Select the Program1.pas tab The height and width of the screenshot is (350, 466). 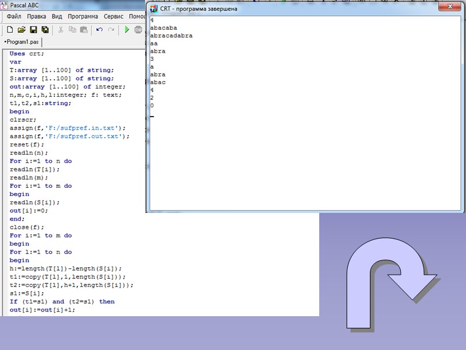pyautogui.click(x=22, y=42)
